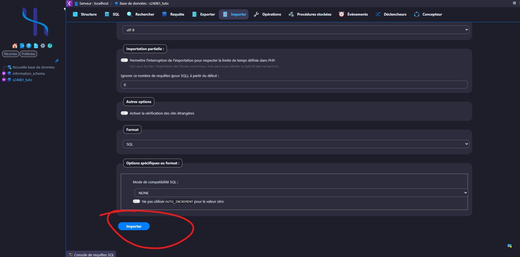
Task: Reload navigation panel with the refresh icon
Action: tap(50, 46)
